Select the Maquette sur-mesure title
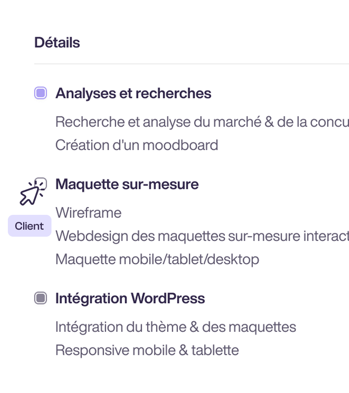 127,184
